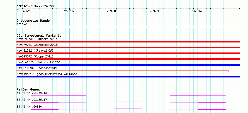Click the STIM2|NM_001169118 gene label
Viewport: 248px width, 113px height.
tap(32, 93)
